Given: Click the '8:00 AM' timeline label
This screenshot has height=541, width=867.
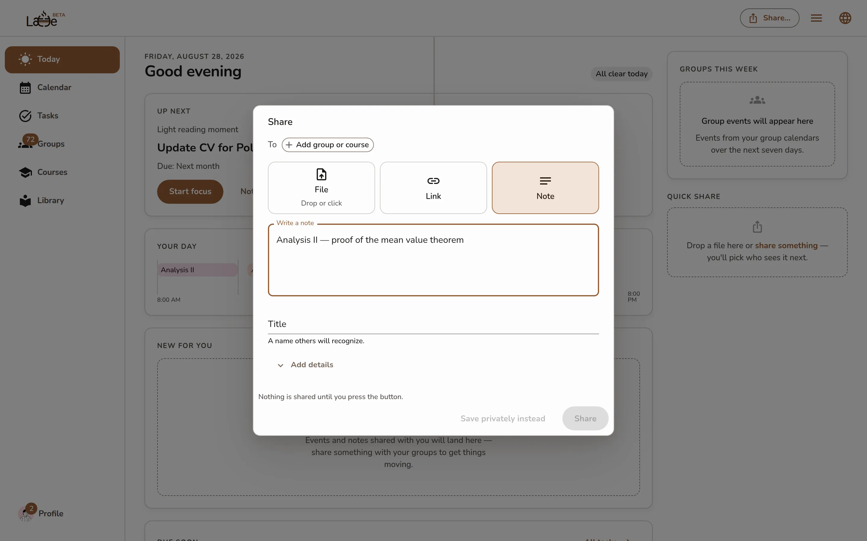Looking at the screenshot, I should pyautogui.click(x=168, y=300).
